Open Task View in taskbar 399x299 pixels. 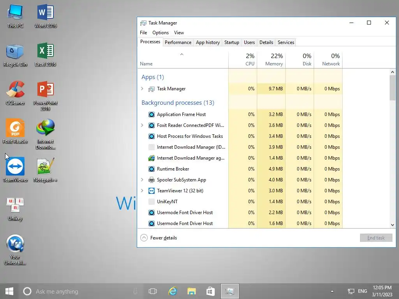tap(153, 291)
